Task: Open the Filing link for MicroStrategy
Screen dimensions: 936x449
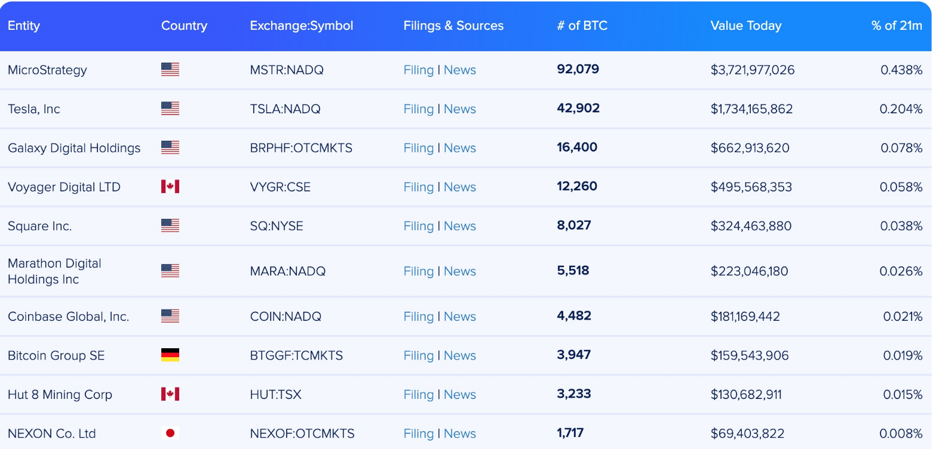Action: (419, 70)
